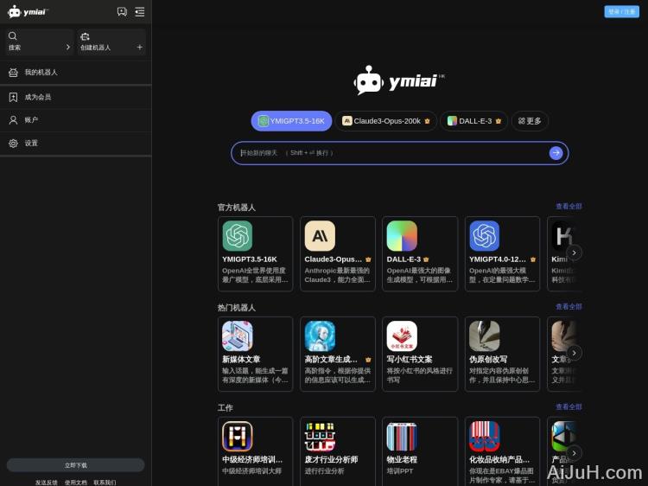Open 账户 account page
The height and width of the screenshot is (486, 648).
(x=76, y=120)
